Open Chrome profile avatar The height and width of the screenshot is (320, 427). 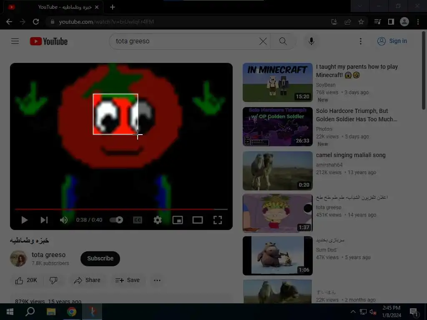(x=404, y=22)
